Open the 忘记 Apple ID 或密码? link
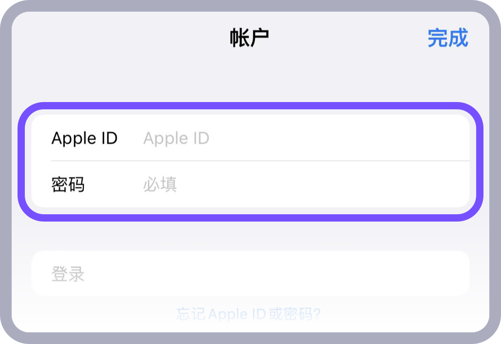 pos(248,314)
